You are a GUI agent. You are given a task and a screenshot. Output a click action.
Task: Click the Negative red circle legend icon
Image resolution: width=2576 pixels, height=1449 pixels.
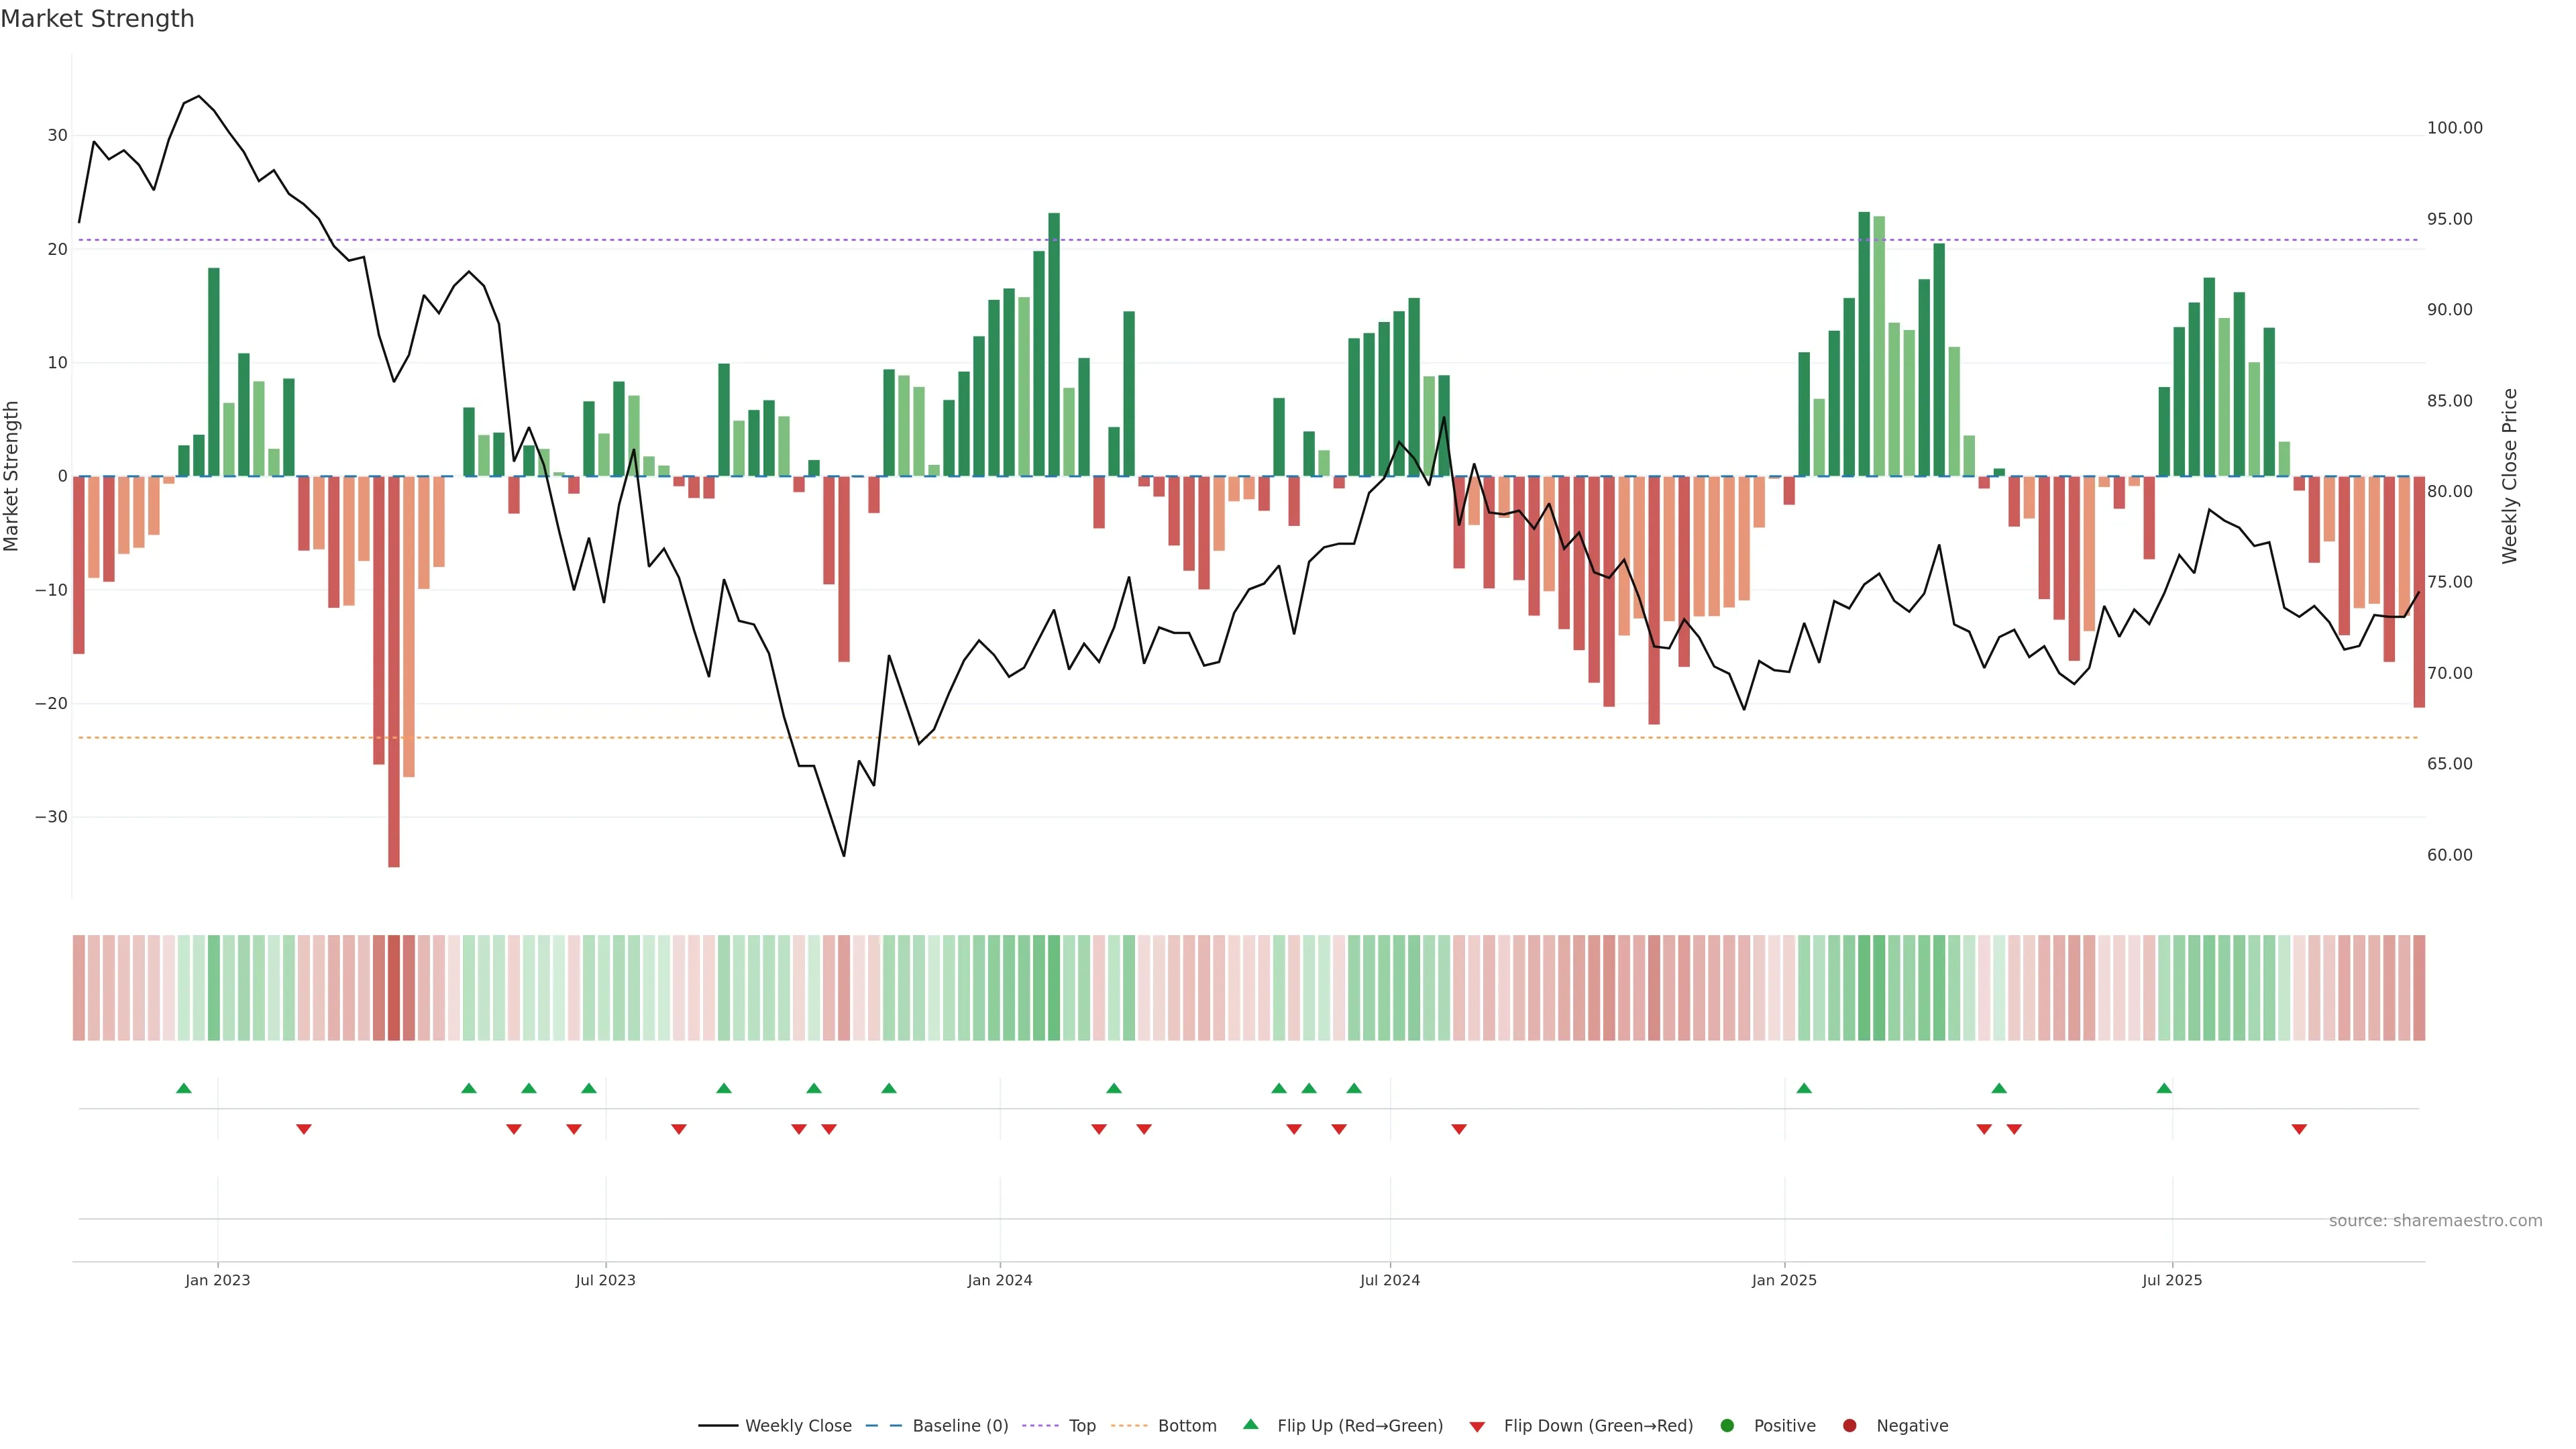point(1849,1426)
